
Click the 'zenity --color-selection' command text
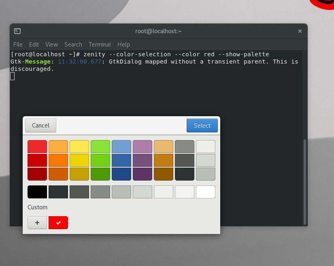click(x=127, y=55)
